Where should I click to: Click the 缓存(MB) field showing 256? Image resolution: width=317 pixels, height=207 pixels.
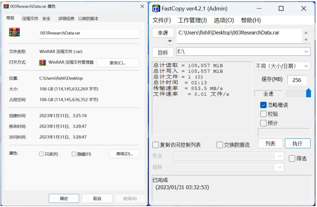297,80
